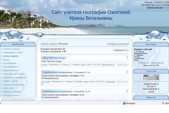Rate География 11 кл. entry using its stars
Screen dimensions: 169x113
point(122,82)
